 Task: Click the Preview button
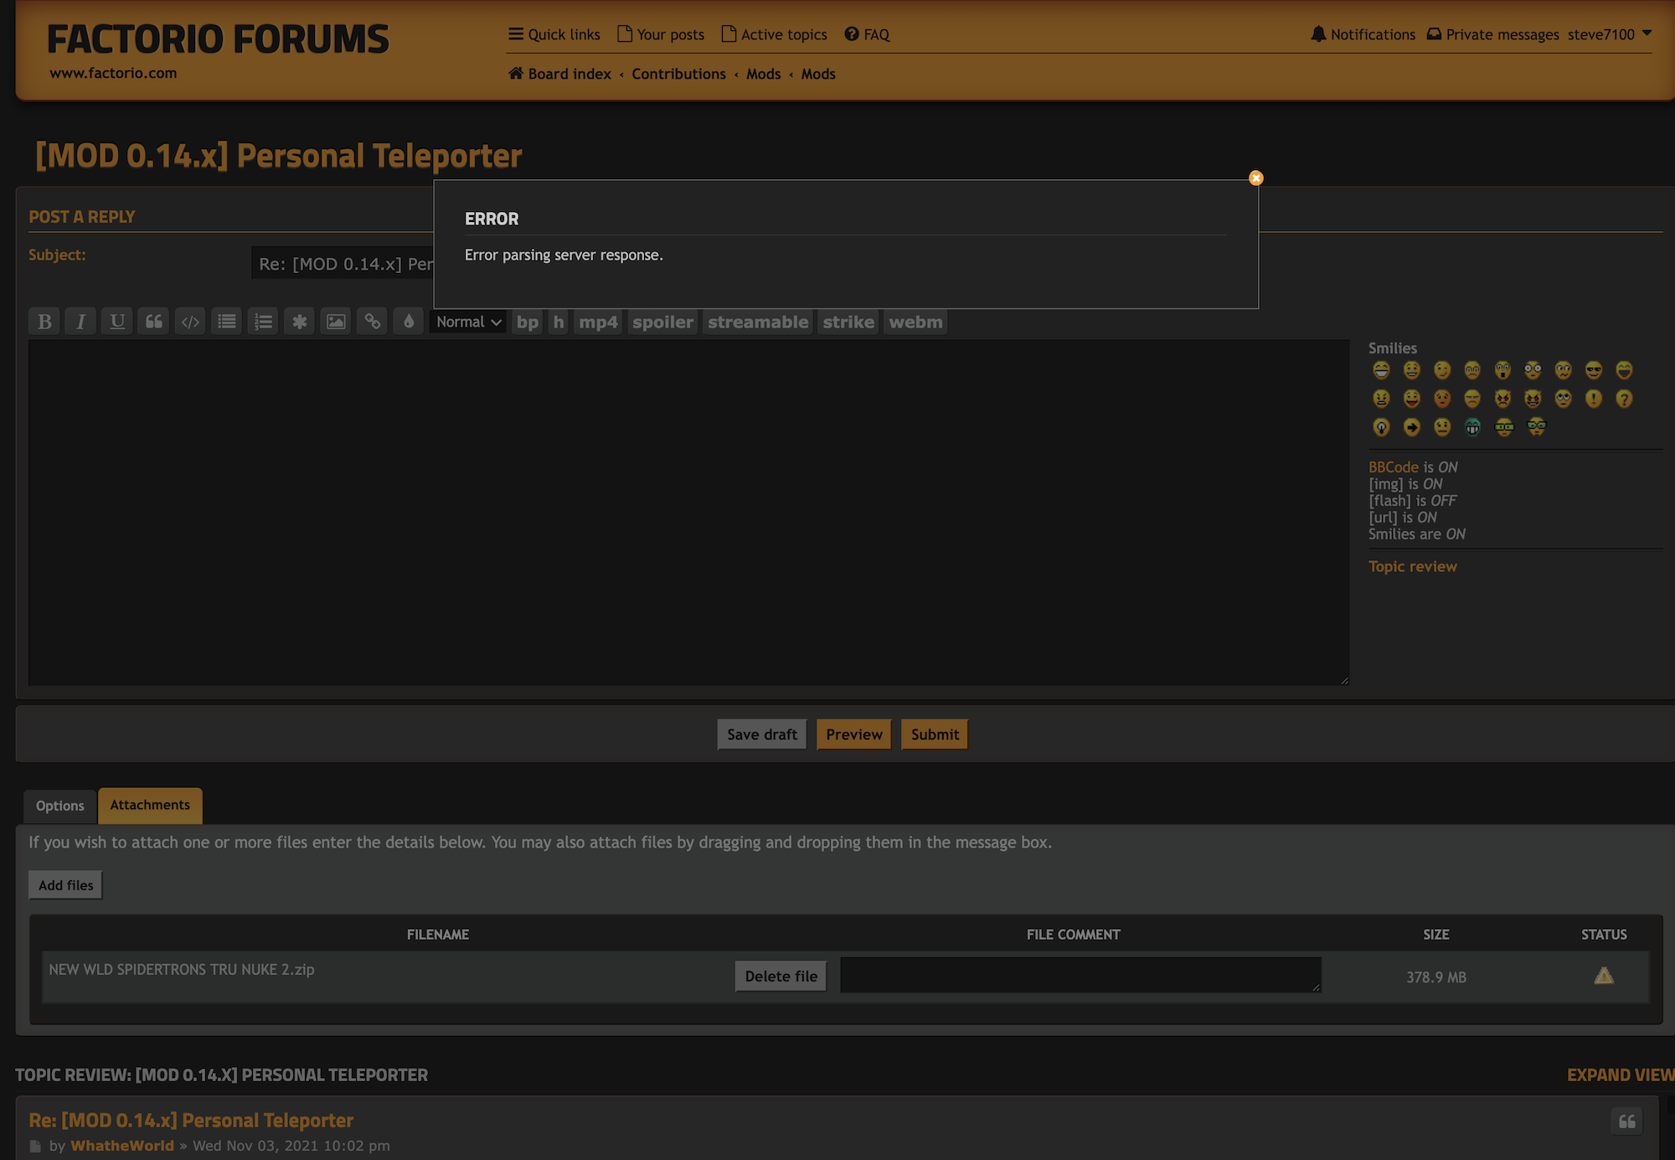click(x=854, y=735)
